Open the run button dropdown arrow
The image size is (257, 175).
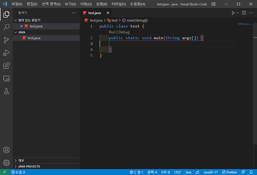click(238, 13)
